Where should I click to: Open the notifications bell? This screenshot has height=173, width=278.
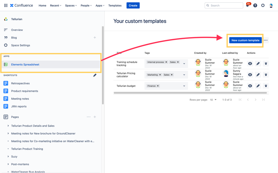coord(247,5)
